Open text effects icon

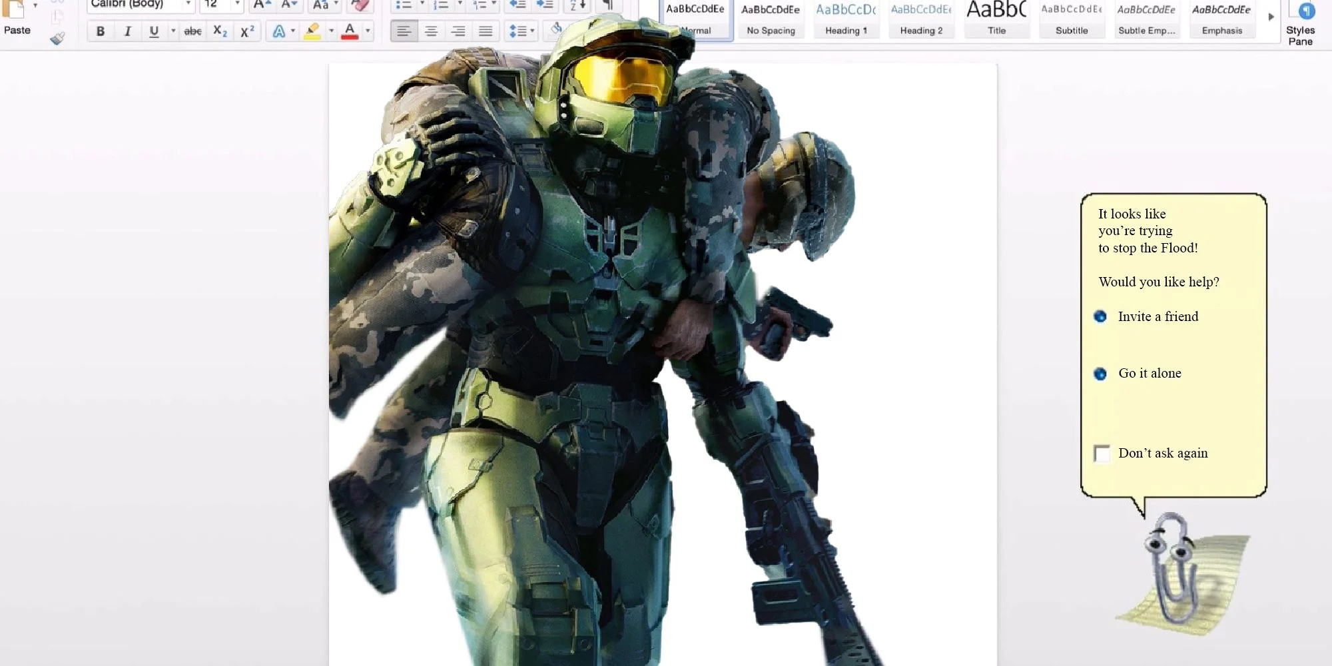278,31
